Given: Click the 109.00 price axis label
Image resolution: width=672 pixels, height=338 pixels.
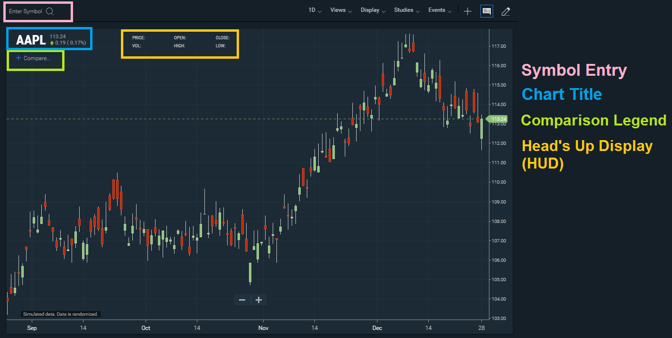Looking at the screenshot, I should tap(499, 202).
